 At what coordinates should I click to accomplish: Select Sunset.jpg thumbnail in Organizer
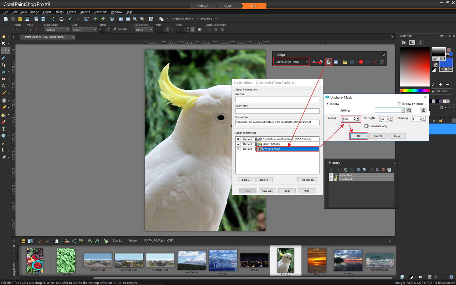pos(348,261)
